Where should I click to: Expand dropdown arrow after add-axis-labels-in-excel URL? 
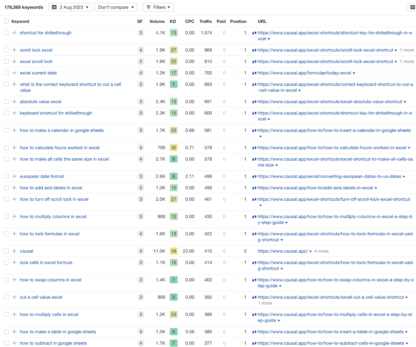pyautogui.click(x=376, y=188)
